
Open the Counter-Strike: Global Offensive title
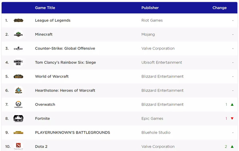pyautogui.click(x=65, y=49)
